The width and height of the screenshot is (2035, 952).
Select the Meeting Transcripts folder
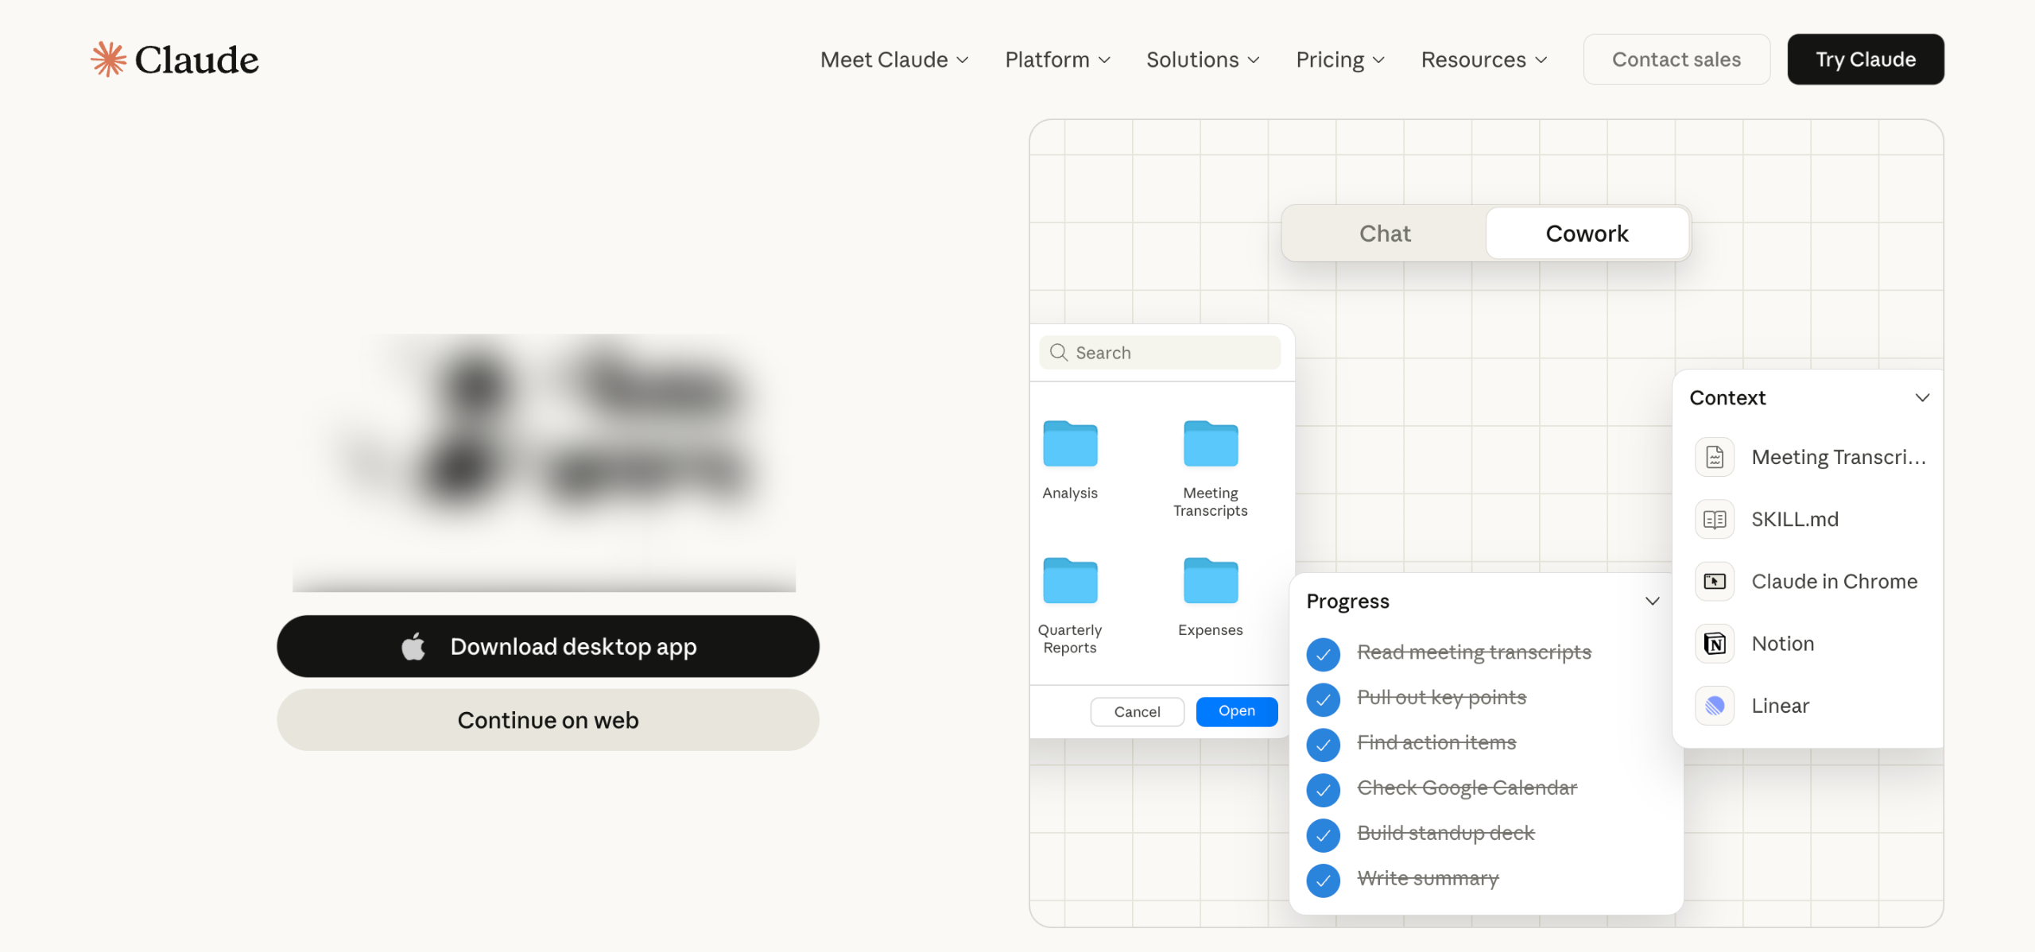click(1210, 444)
